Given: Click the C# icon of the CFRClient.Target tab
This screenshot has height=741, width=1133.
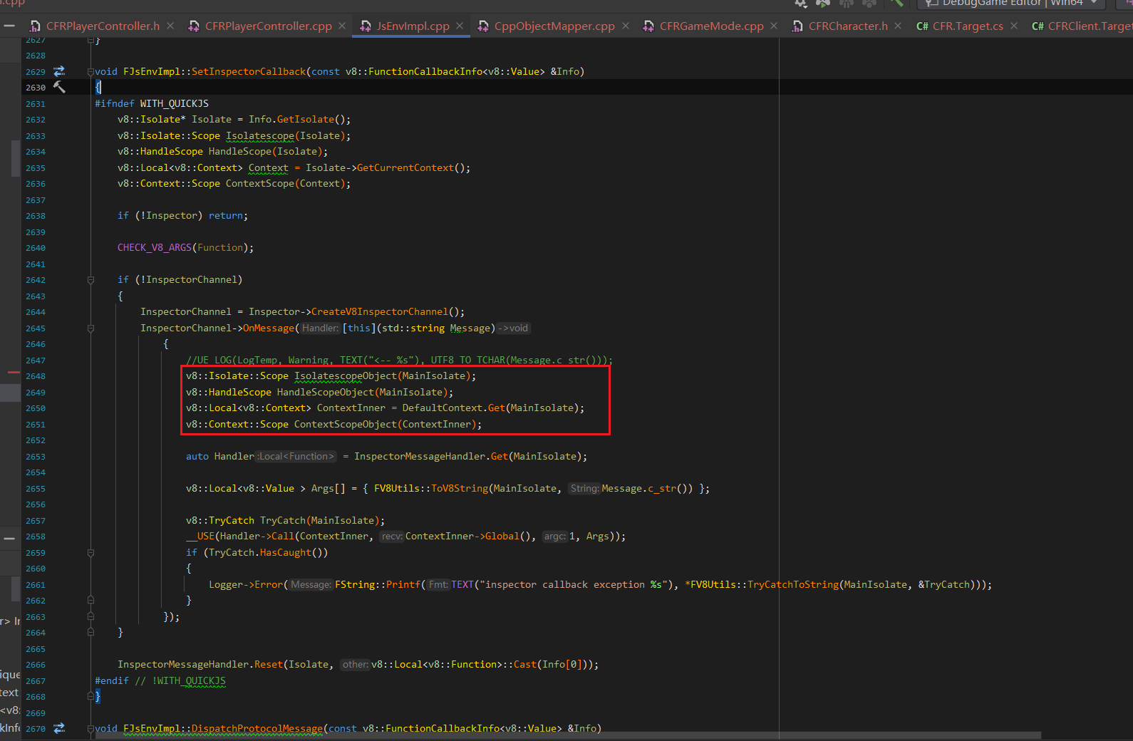Looking at the screenshot, I should [1038, 26].
